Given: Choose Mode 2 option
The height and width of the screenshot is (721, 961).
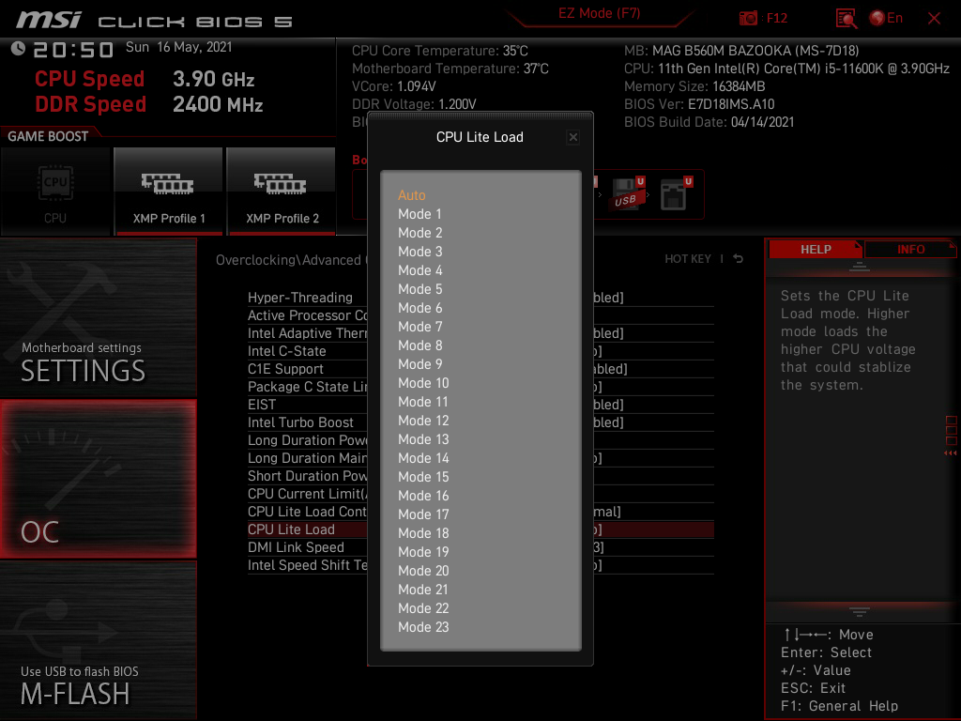Looking at the screenshot, I should tap(419, 233).
